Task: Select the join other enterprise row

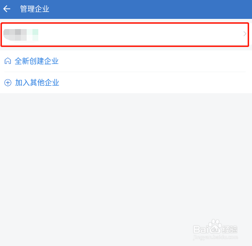Action: click(x=126, y=83)
